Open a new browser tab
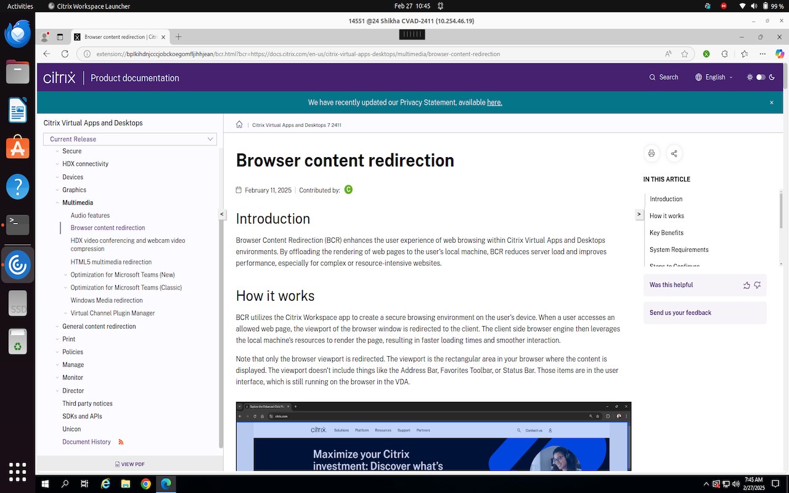The height and width of the screenshot is (493, 789). coord(178,37)
